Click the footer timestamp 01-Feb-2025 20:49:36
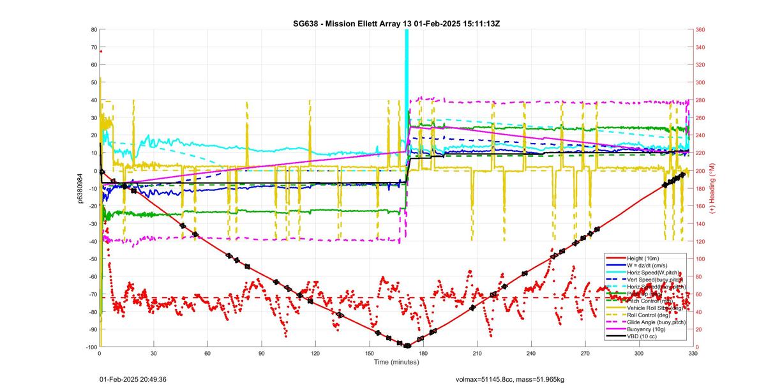This screenshot has width=766, height=390. [x=133, y=379]
